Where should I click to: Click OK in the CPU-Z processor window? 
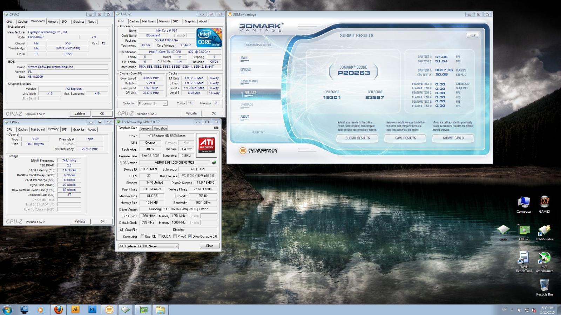214,113
